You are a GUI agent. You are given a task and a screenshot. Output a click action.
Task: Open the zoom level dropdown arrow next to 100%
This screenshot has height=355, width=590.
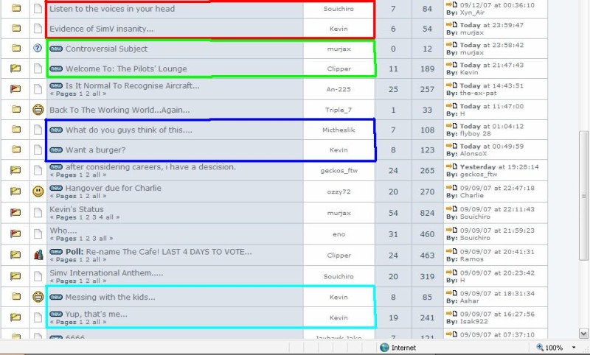[x=574, y=348]
